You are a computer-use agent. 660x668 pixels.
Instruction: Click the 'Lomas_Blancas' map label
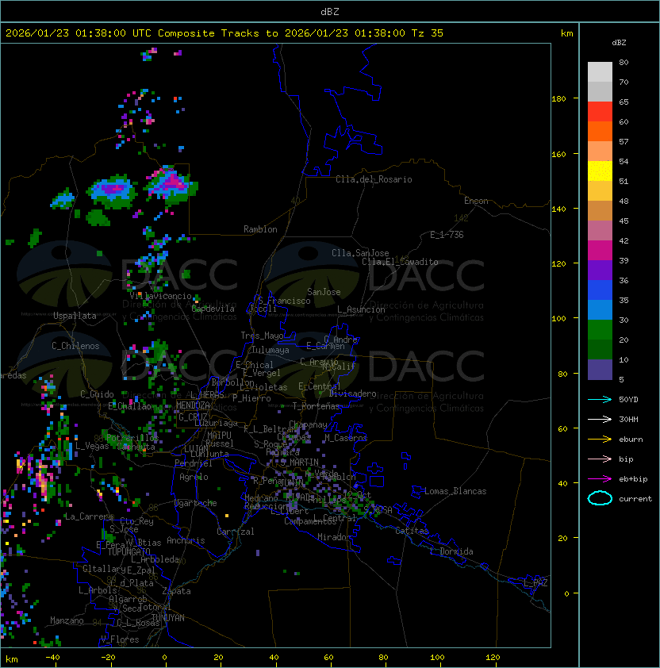click(x=455, y=491)
